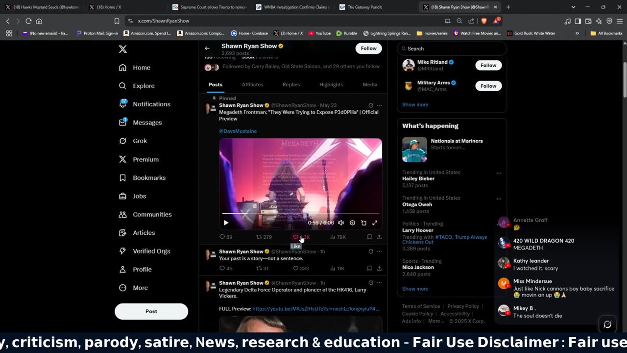Reply to the 'Your past is a story' post
Image resolution: width=627 pixels, height=353 pixels.
(226, 269)
